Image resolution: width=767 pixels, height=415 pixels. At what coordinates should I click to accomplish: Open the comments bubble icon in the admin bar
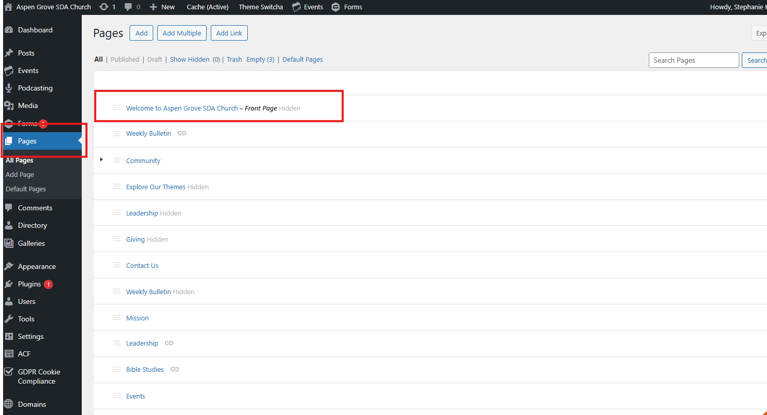click(x=128, y=7)
